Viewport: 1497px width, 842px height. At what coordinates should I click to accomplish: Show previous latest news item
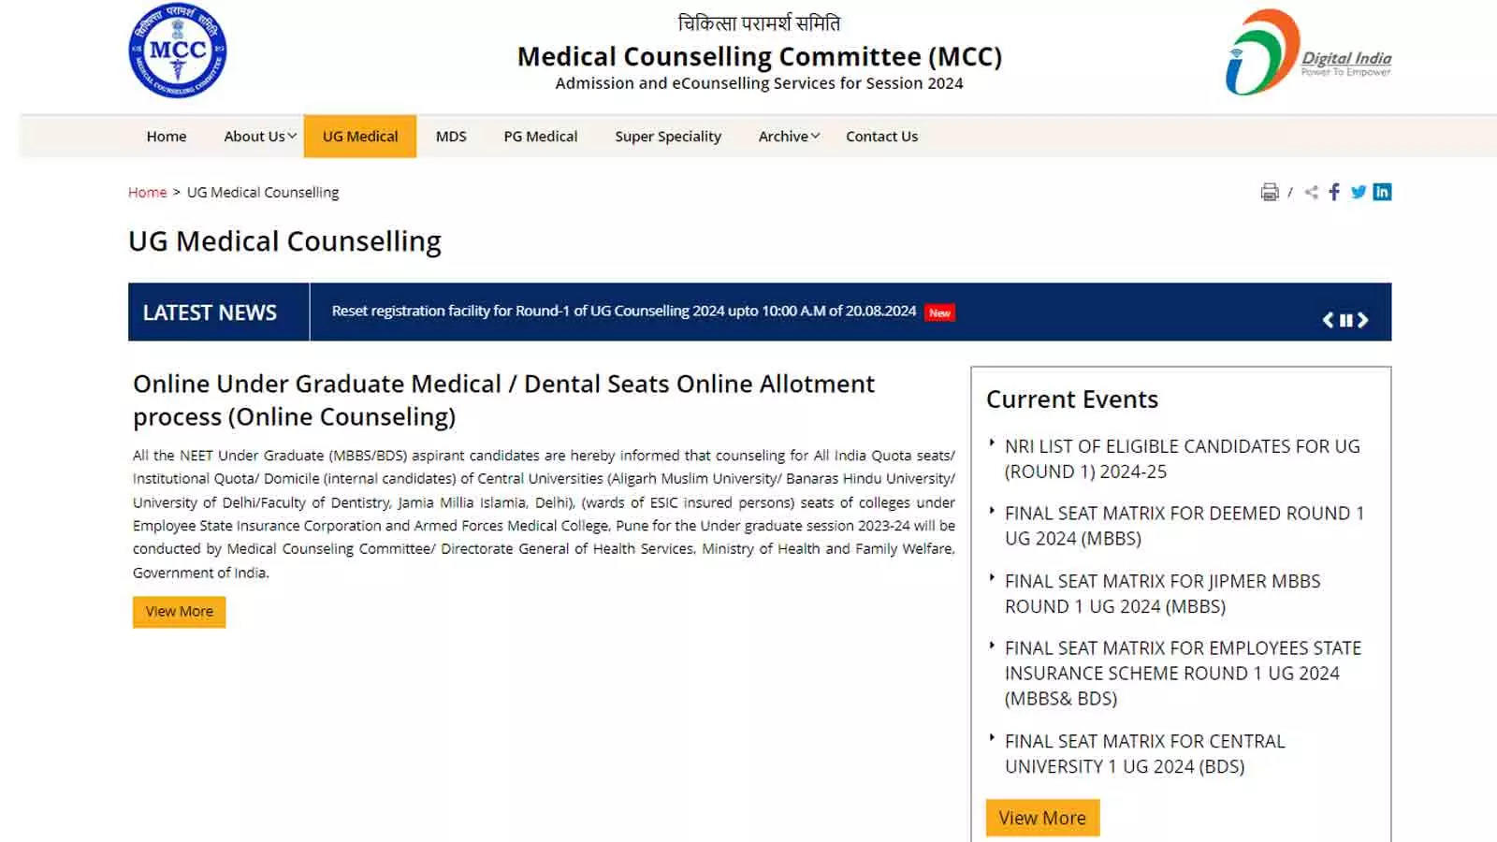(x=1328, y=320)
